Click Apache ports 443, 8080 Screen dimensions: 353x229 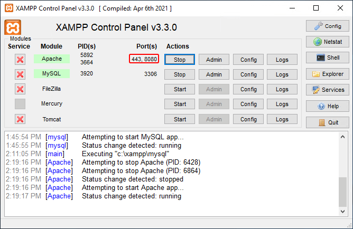pyautogui.click(x=144, y=59)
